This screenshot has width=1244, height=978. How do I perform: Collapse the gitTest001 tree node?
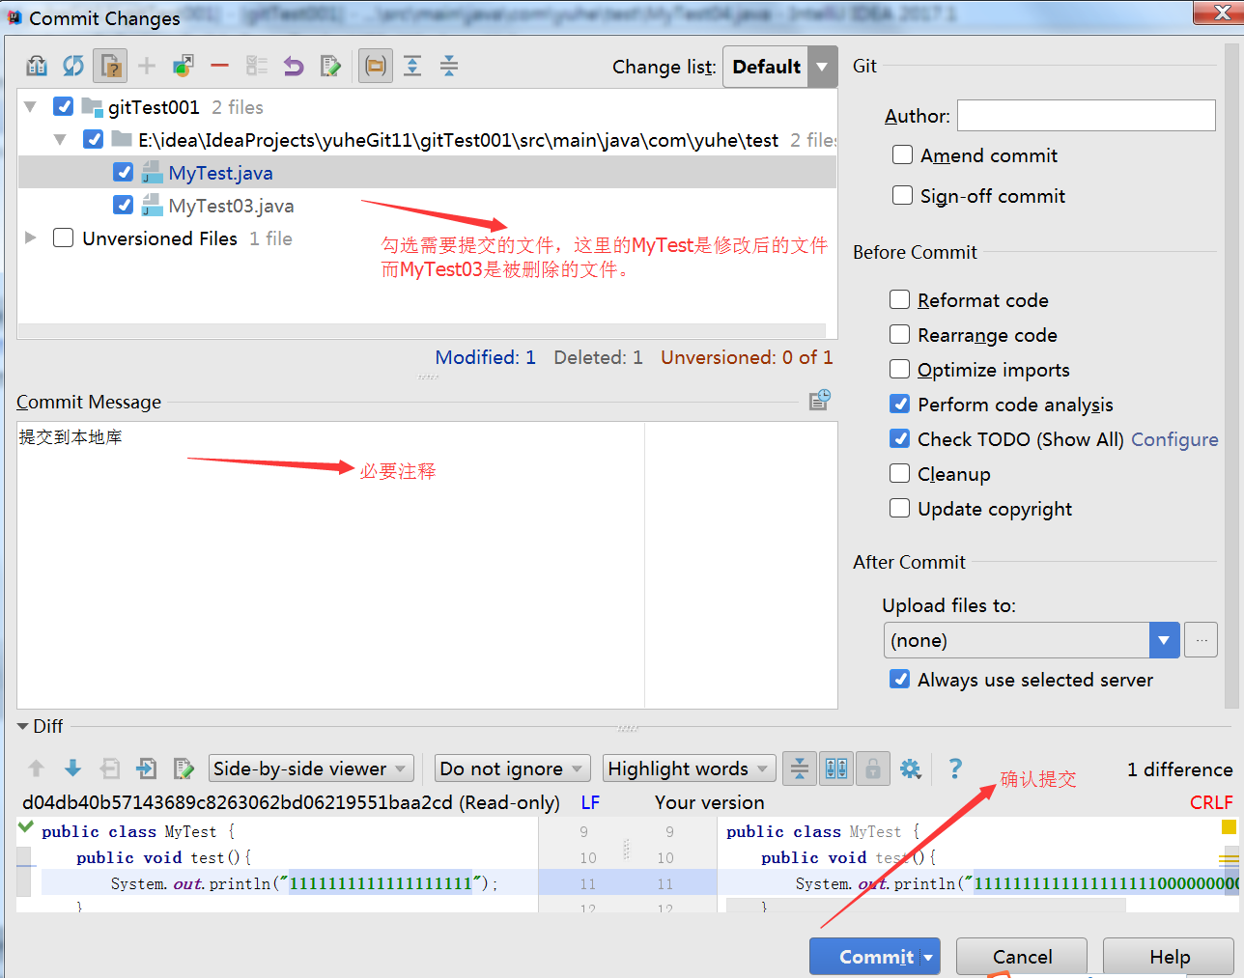[x=30, y=106]
